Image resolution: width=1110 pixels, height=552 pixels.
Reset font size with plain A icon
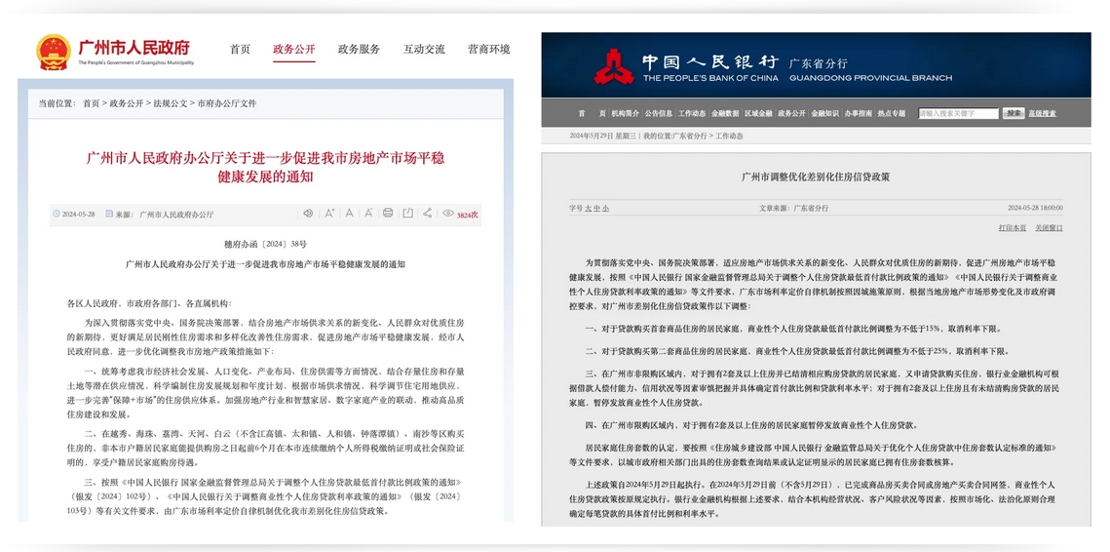click(x=349, y=214)
